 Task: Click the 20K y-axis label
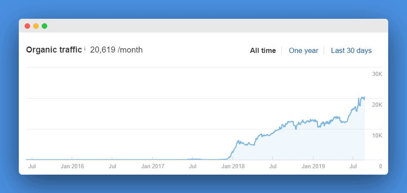pos(377,105)
